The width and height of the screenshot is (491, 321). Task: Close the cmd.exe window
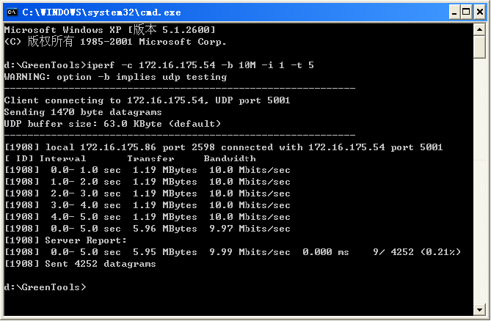click(x=479, y=12)
